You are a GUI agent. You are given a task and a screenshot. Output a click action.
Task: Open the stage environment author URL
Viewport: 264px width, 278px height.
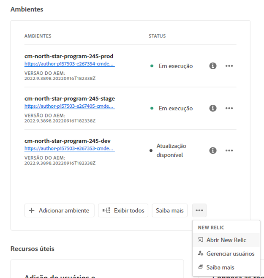coord(70,106)
